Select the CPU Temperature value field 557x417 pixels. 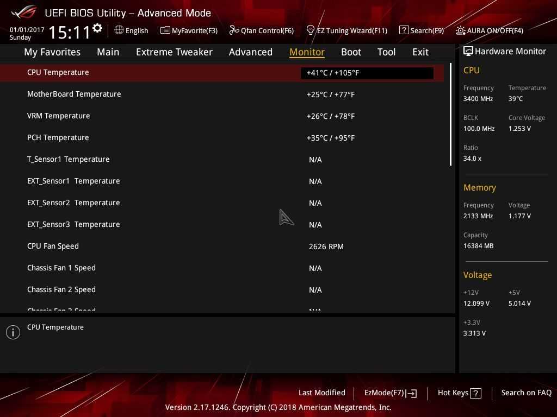(x=367, y=73)
